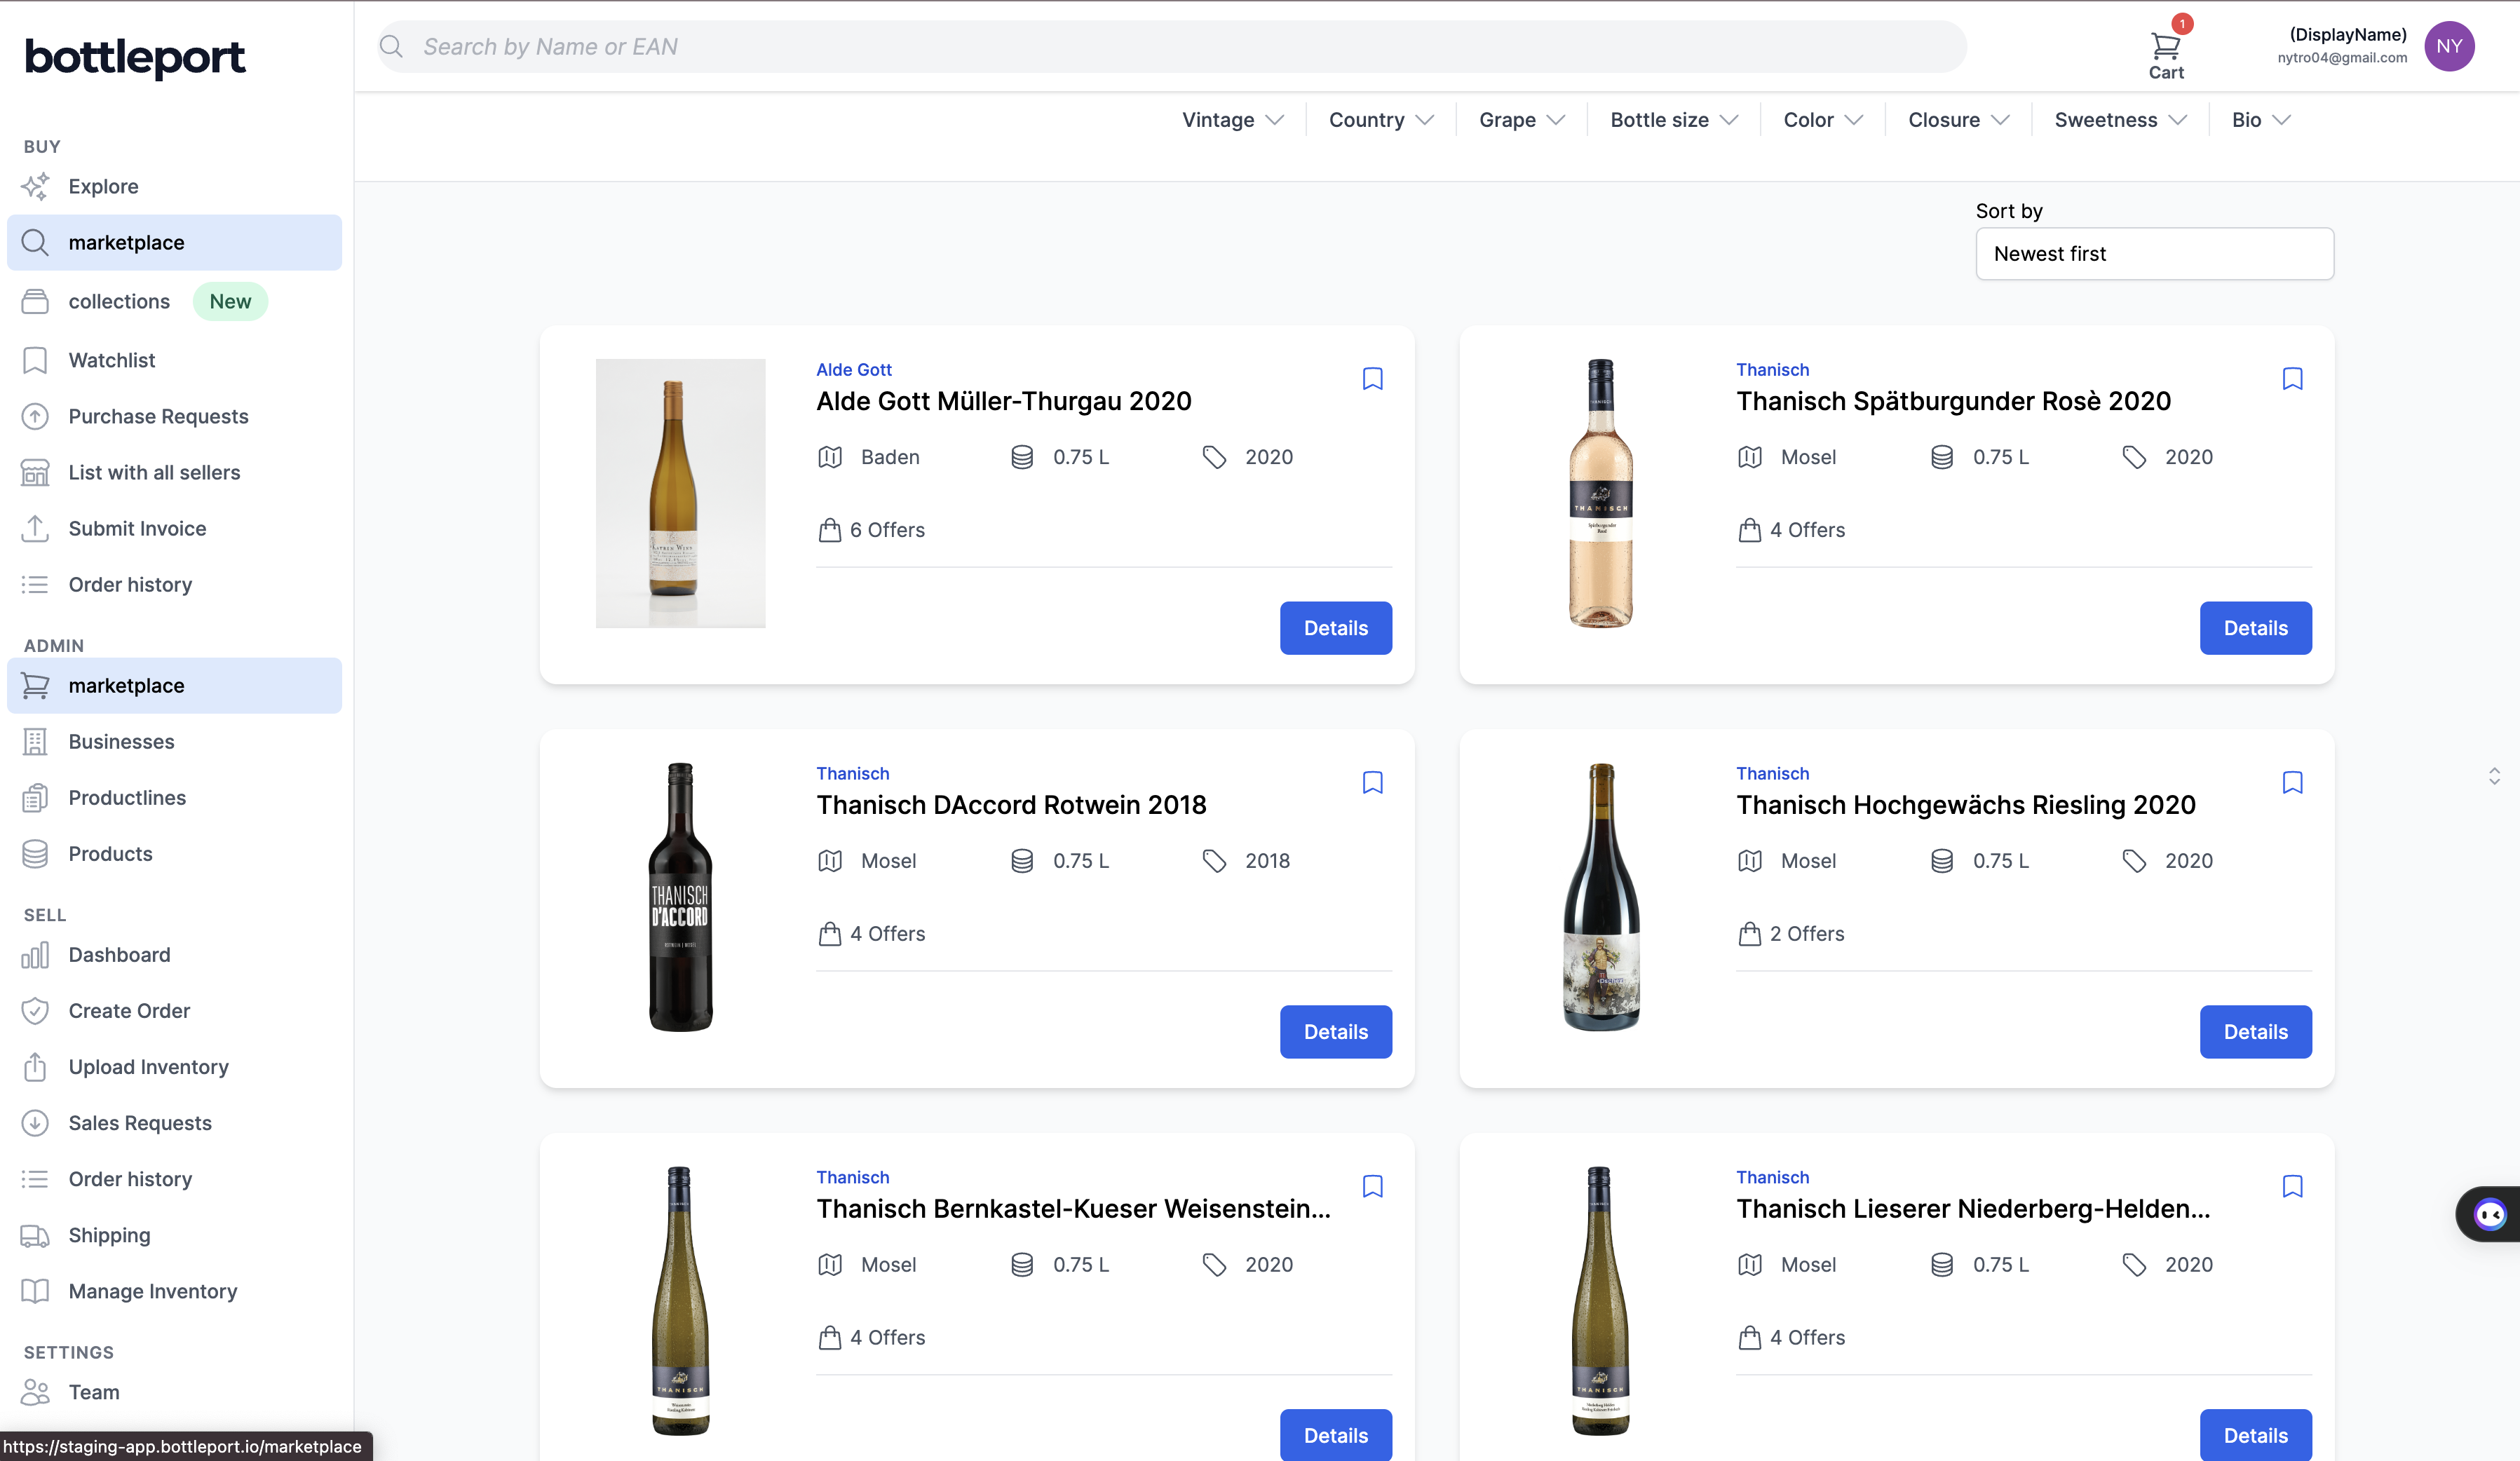This screenshot has height=1461, width=2520.
Task: Open the chat assistant widget icon
Action: coord(2490,1214)
